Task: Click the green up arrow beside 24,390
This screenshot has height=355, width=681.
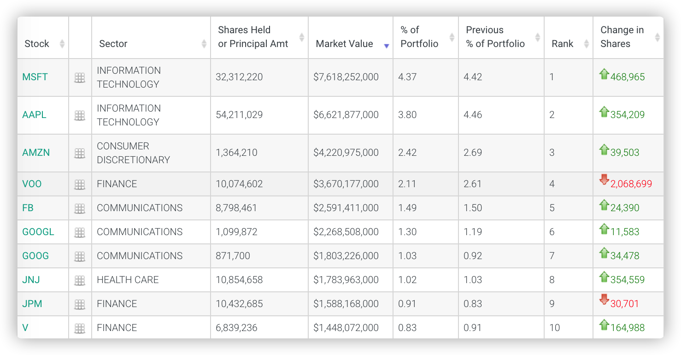Action: tap(604, 205)
